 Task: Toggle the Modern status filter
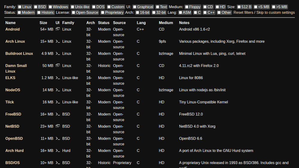point(19,13)
